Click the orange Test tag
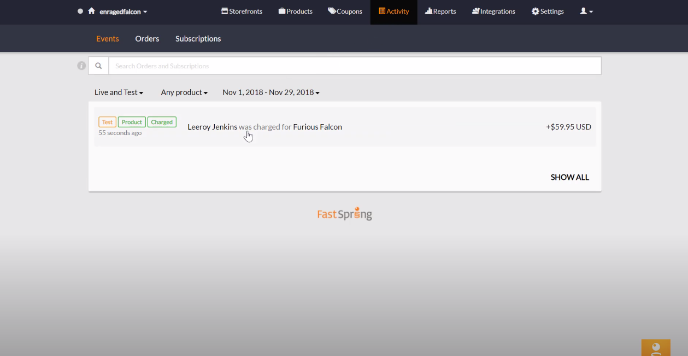The image size is (688, 356). click(107, 122)
